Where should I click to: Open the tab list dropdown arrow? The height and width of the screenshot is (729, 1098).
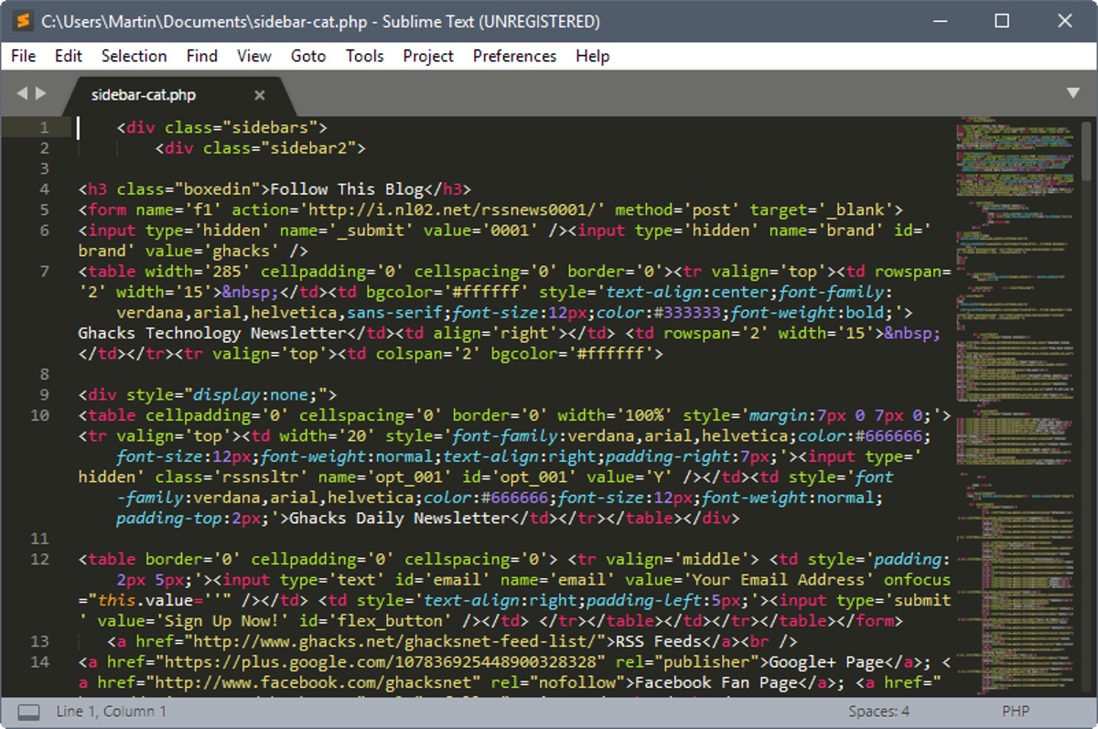(1073, 93)
